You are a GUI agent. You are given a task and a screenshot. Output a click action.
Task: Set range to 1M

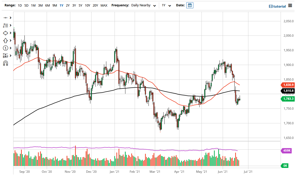33,6
